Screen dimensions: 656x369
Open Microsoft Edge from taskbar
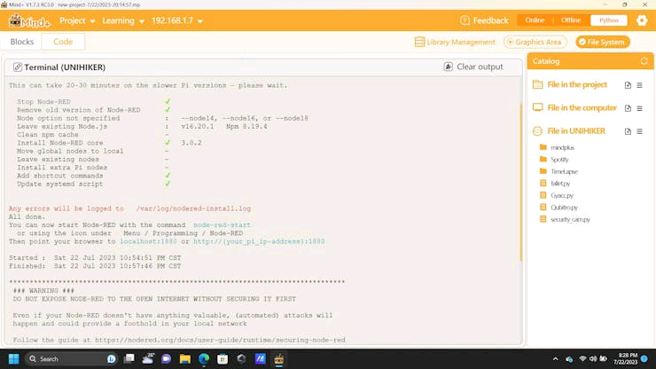[204, 359]
